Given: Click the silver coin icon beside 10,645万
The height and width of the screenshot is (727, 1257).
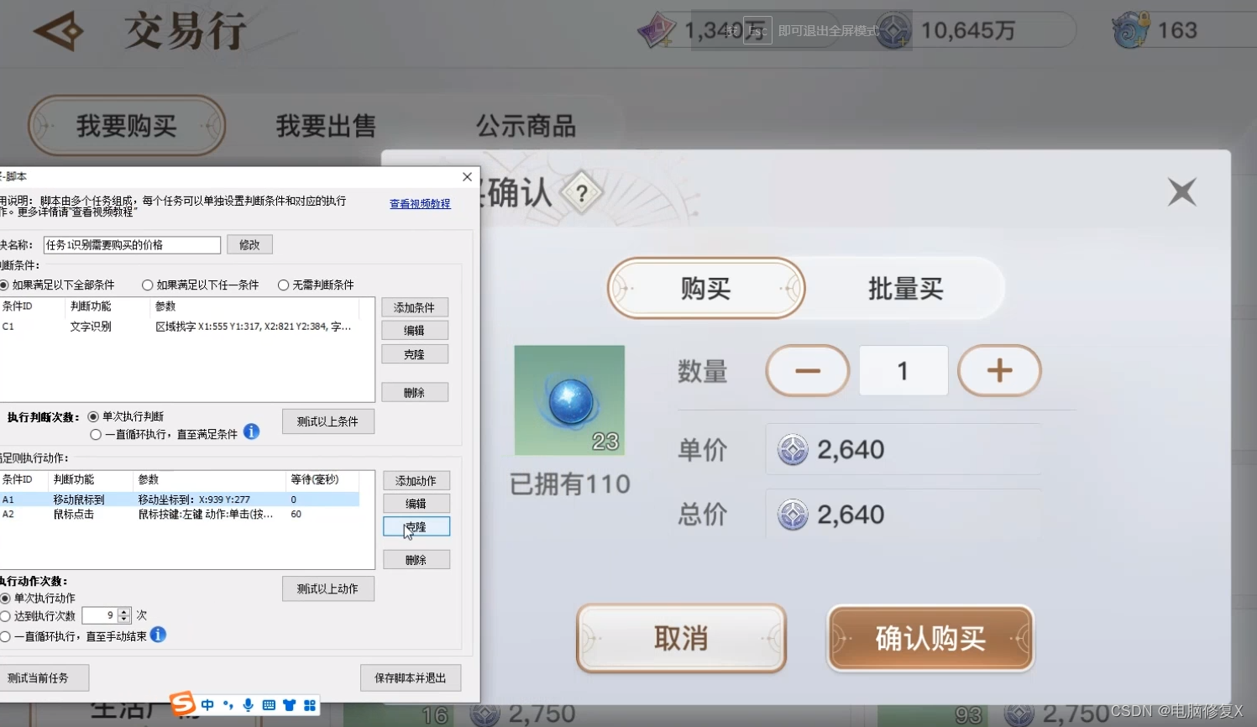Looking at the screenshot, I should (x=893, y=31).
